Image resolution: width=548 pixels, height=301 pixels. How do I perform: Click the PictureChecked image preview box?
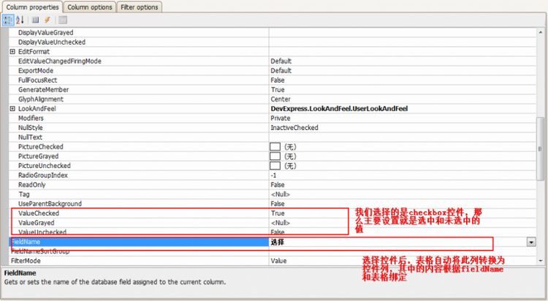[x=275, y=147]
